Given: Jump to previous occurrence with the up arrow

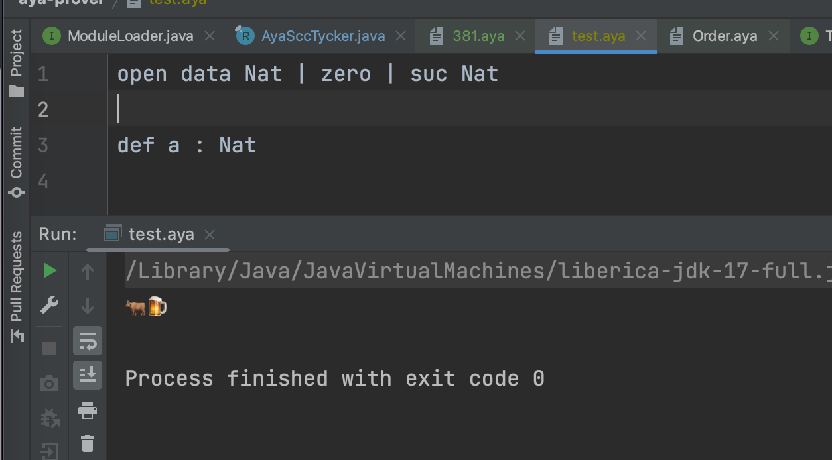Looking at the screenshot, I should [87, 270].
